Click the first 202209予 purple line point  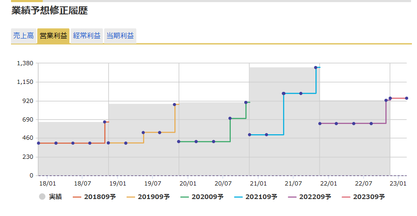coord(320,124)
